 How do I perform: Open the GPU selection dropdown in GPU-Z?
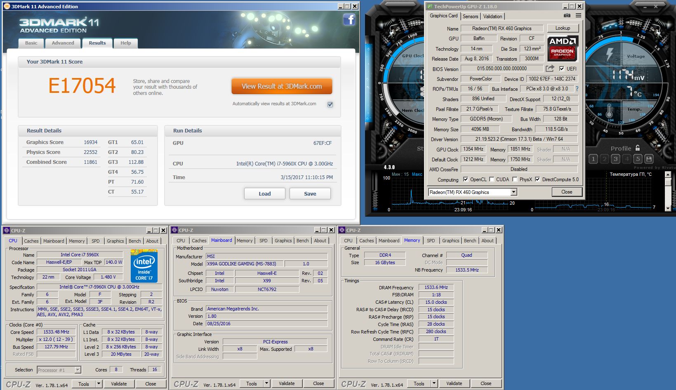513,192
